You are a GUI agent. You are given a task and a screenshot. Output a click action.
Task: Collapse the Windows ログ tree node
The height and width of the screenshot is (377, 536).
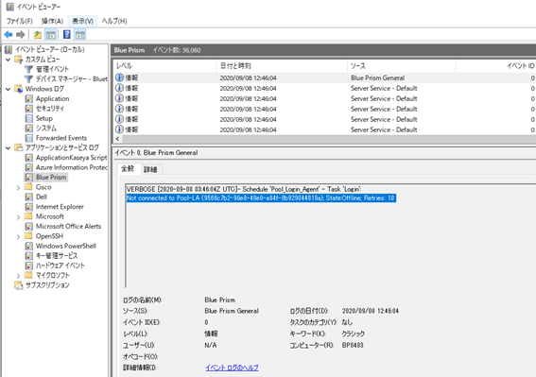point(9,89)
